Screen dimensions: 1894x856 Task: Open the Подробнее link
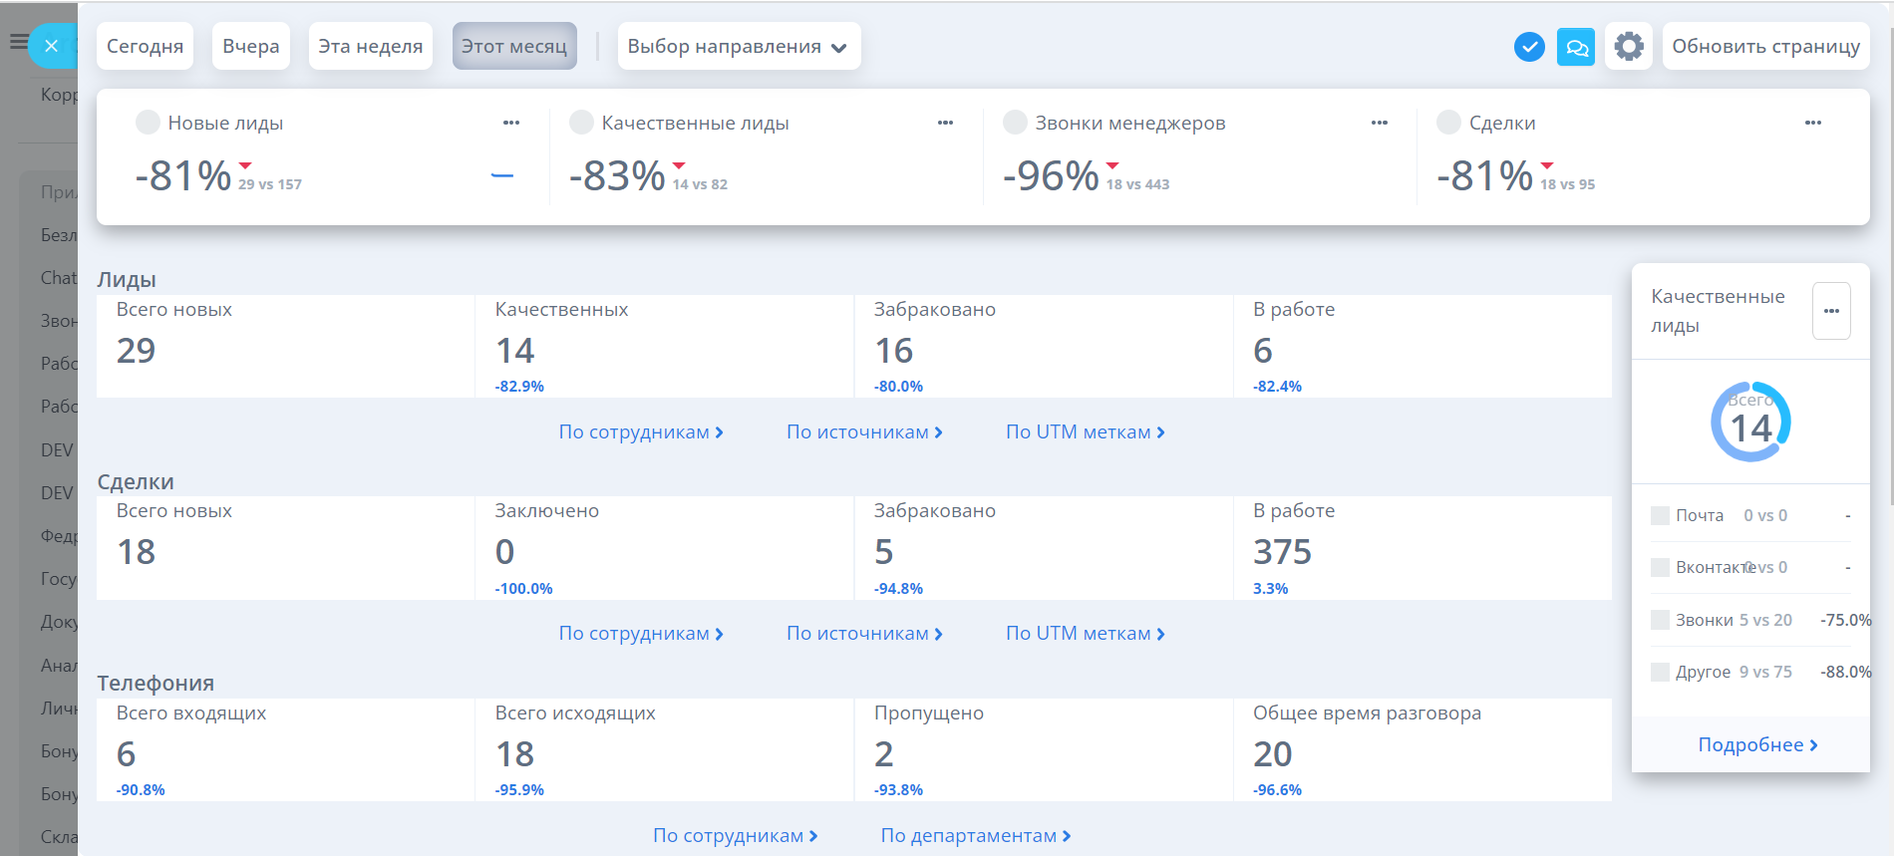pos(1757,745)
